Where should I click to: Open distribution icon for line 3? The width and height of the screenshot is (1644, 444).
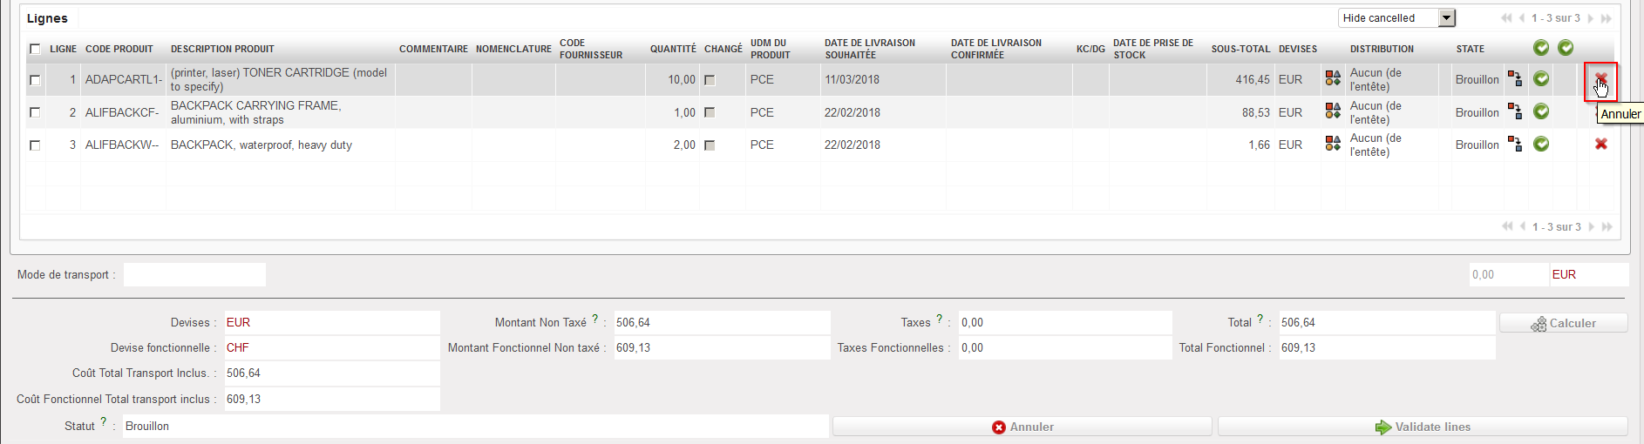coord(1333,145)
